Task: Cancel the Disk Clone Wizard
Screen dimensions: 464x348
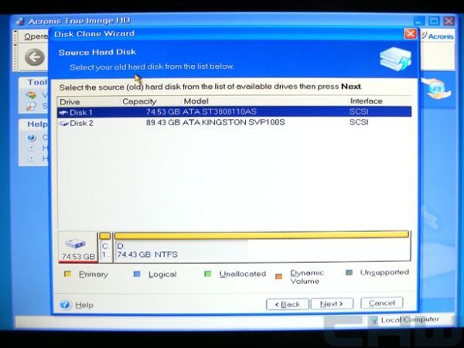Action: pos(382,303)
